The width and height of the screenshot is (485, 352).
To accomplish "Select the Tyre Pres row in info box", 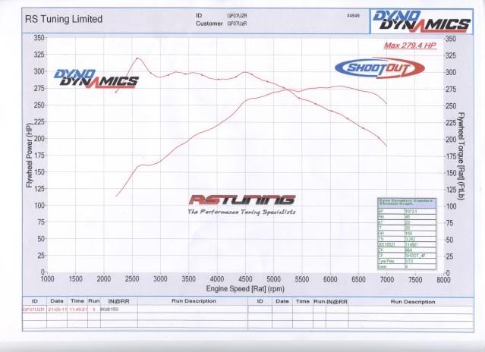I will pos(407,262).
